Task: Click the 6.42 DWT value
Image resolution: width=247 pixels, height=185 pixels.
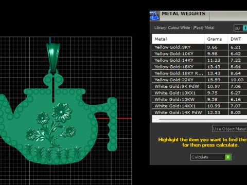Action: point(236,53)
